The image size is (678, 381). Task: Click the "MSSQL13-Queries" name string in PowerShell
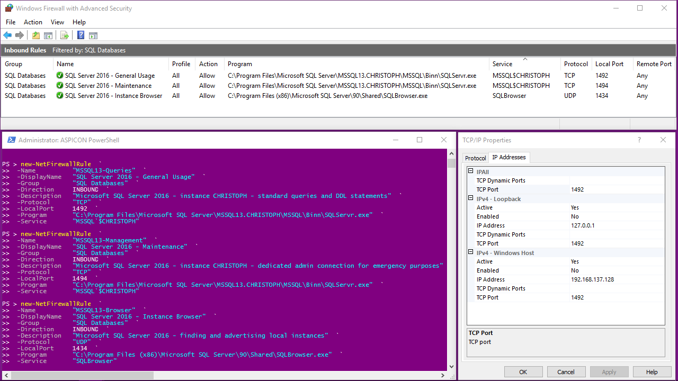[104, 170]
